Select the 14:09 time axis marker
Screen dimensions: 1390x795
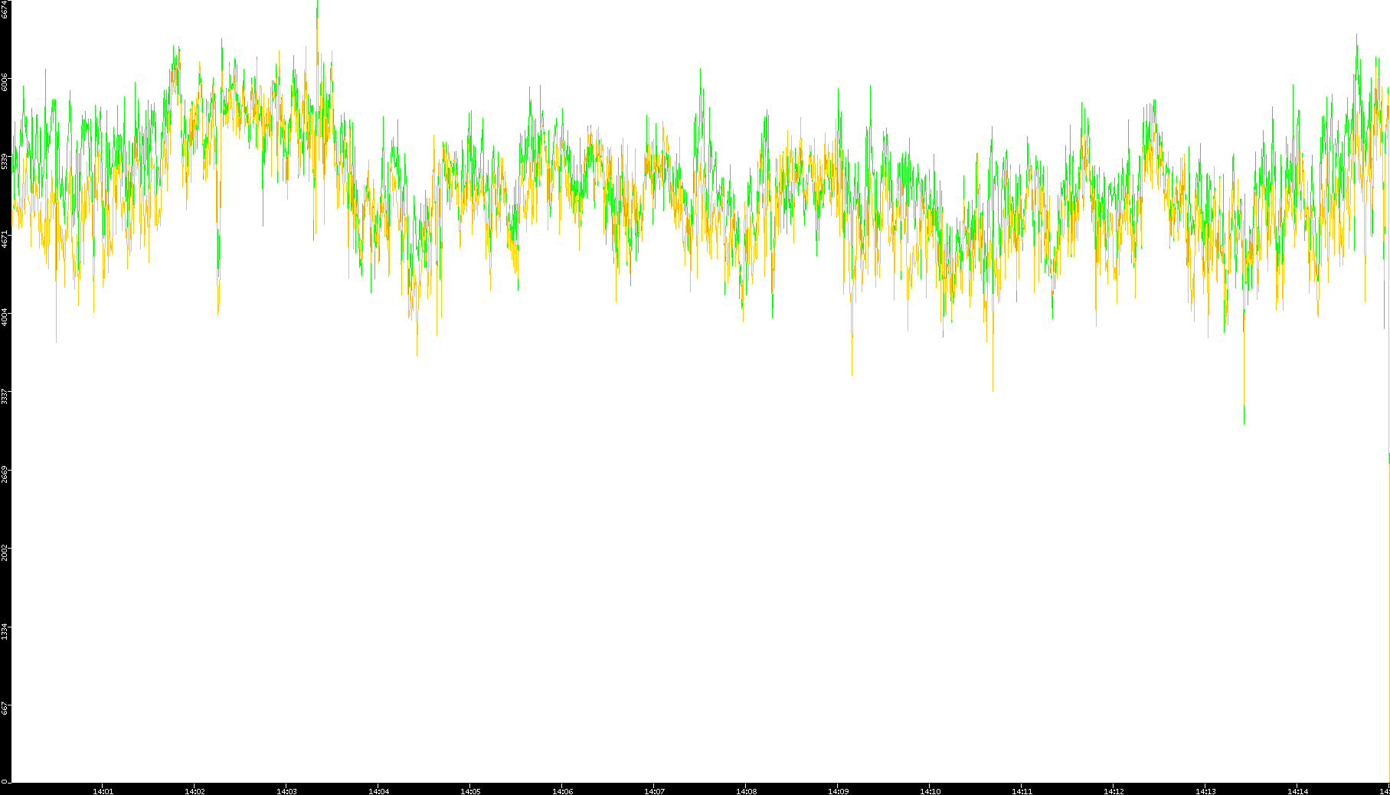[838, 791]
